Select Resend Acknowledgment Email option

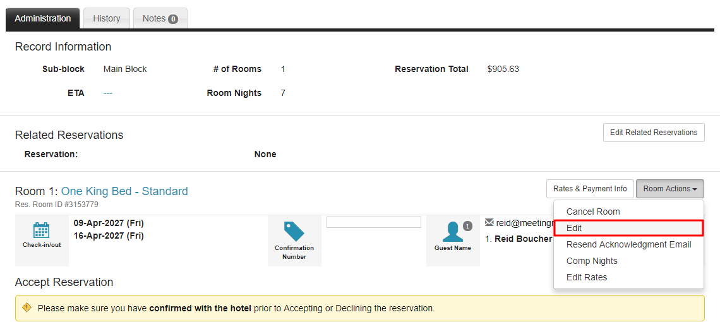click(628, 244)
